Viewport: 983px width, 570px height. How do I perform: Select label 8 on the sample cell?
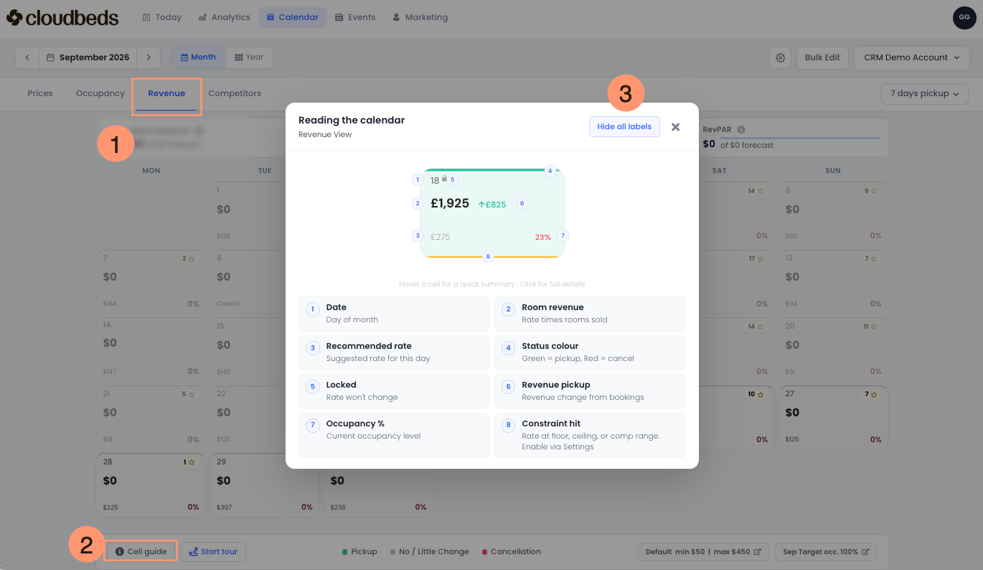(x=489, y=256)
